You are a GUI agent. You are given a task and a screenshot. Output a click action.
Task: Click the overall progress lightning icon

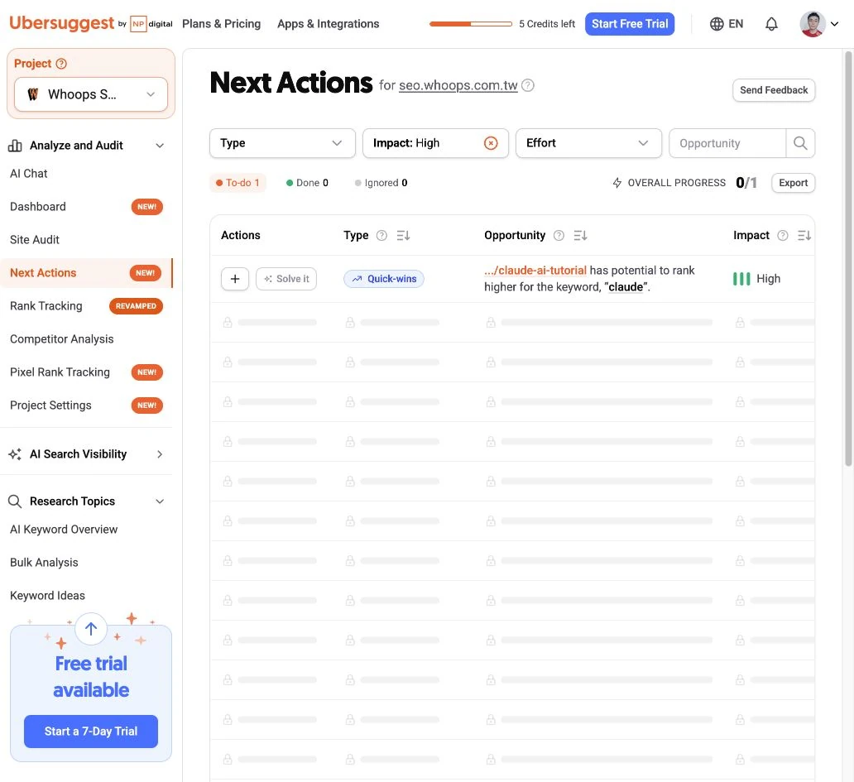pos(617,183)
